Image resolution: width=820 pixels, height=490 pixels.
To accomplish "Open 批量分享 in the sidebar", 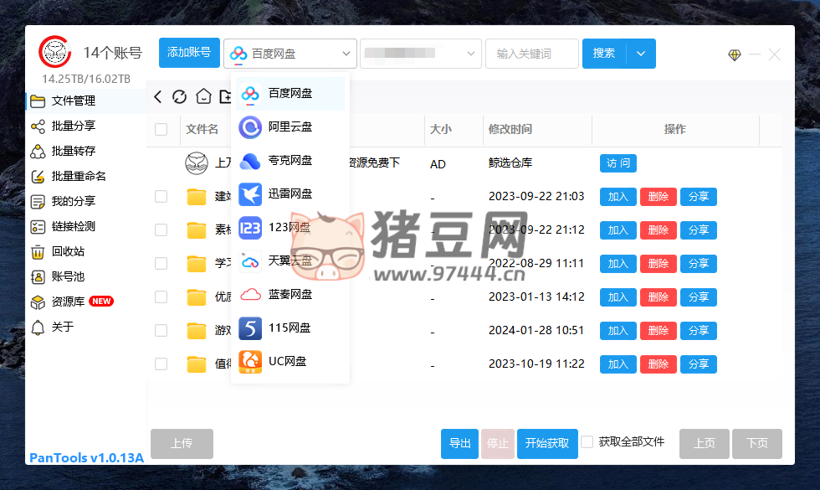I will [86, 126].
